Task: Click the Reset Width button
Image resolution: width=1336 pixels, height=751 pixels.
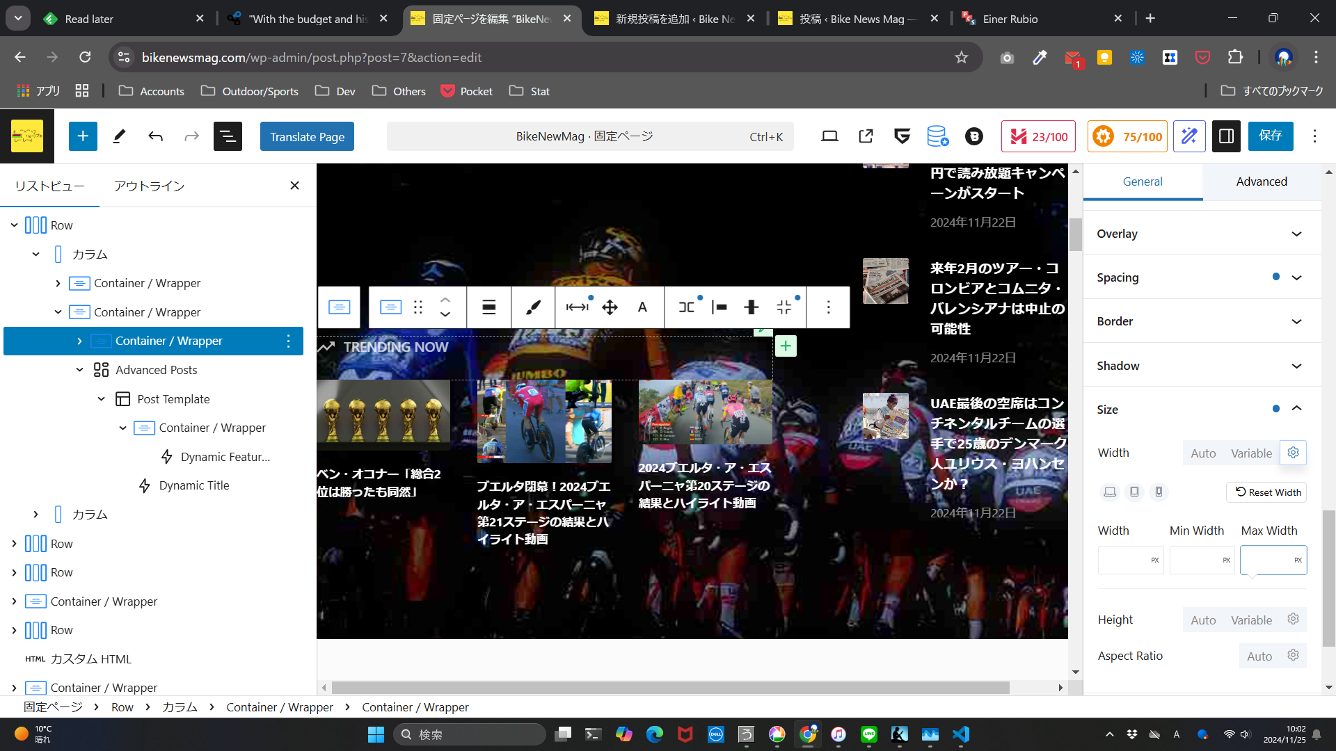Action: pos(1267,492)
